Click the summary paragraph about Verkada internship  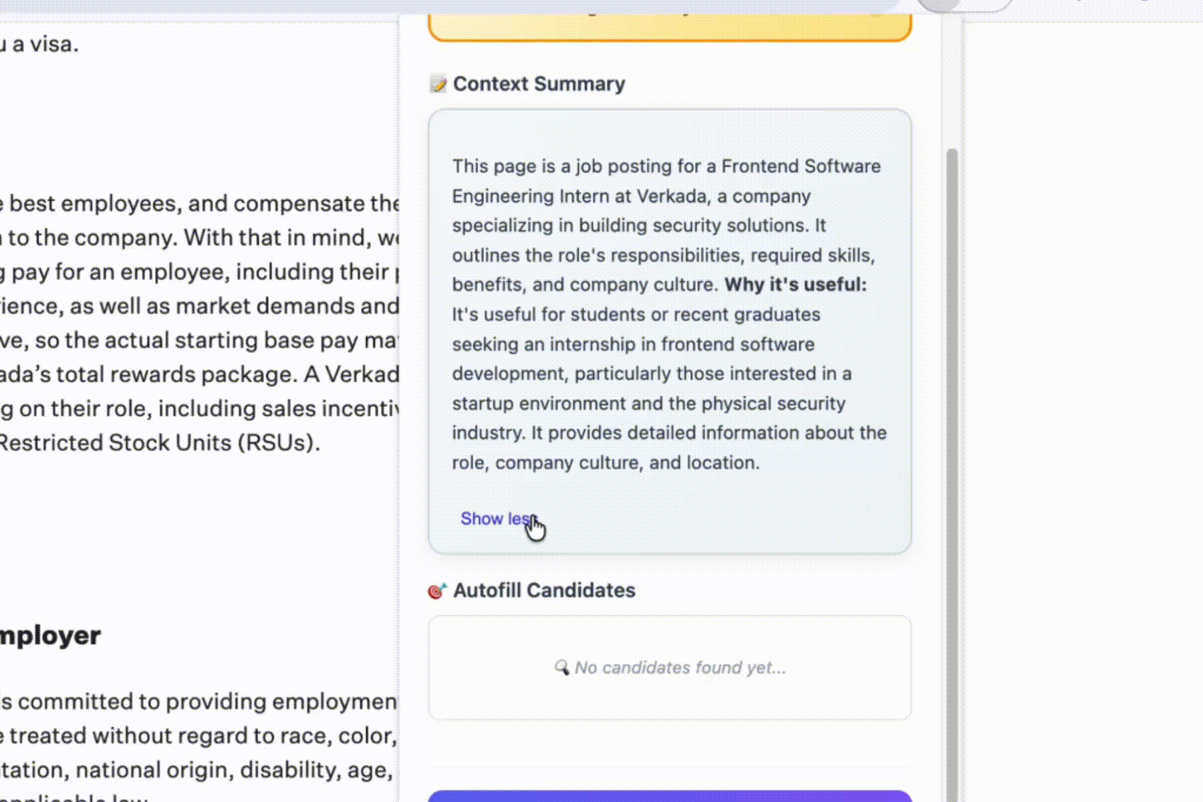click(x=669, y=314)
